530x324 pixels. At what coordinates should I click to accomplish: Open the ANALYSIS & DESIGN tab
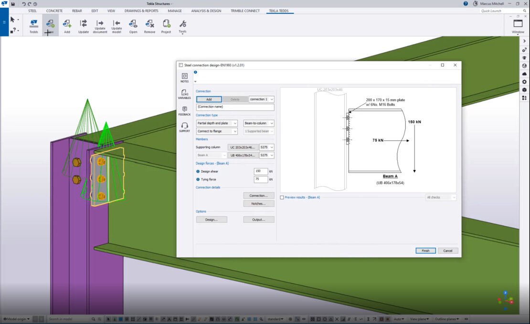pos(206,11)
